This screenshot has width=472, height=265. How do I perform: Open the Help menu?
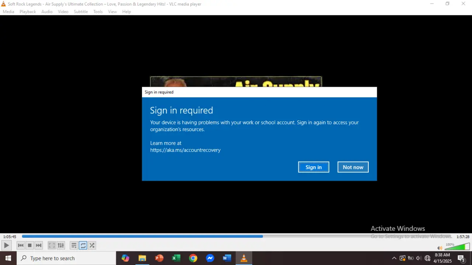pos(126,12)
